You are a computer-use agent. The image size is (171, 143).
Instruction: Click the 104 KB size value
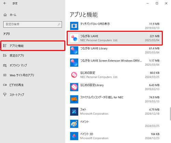(155, 134)
